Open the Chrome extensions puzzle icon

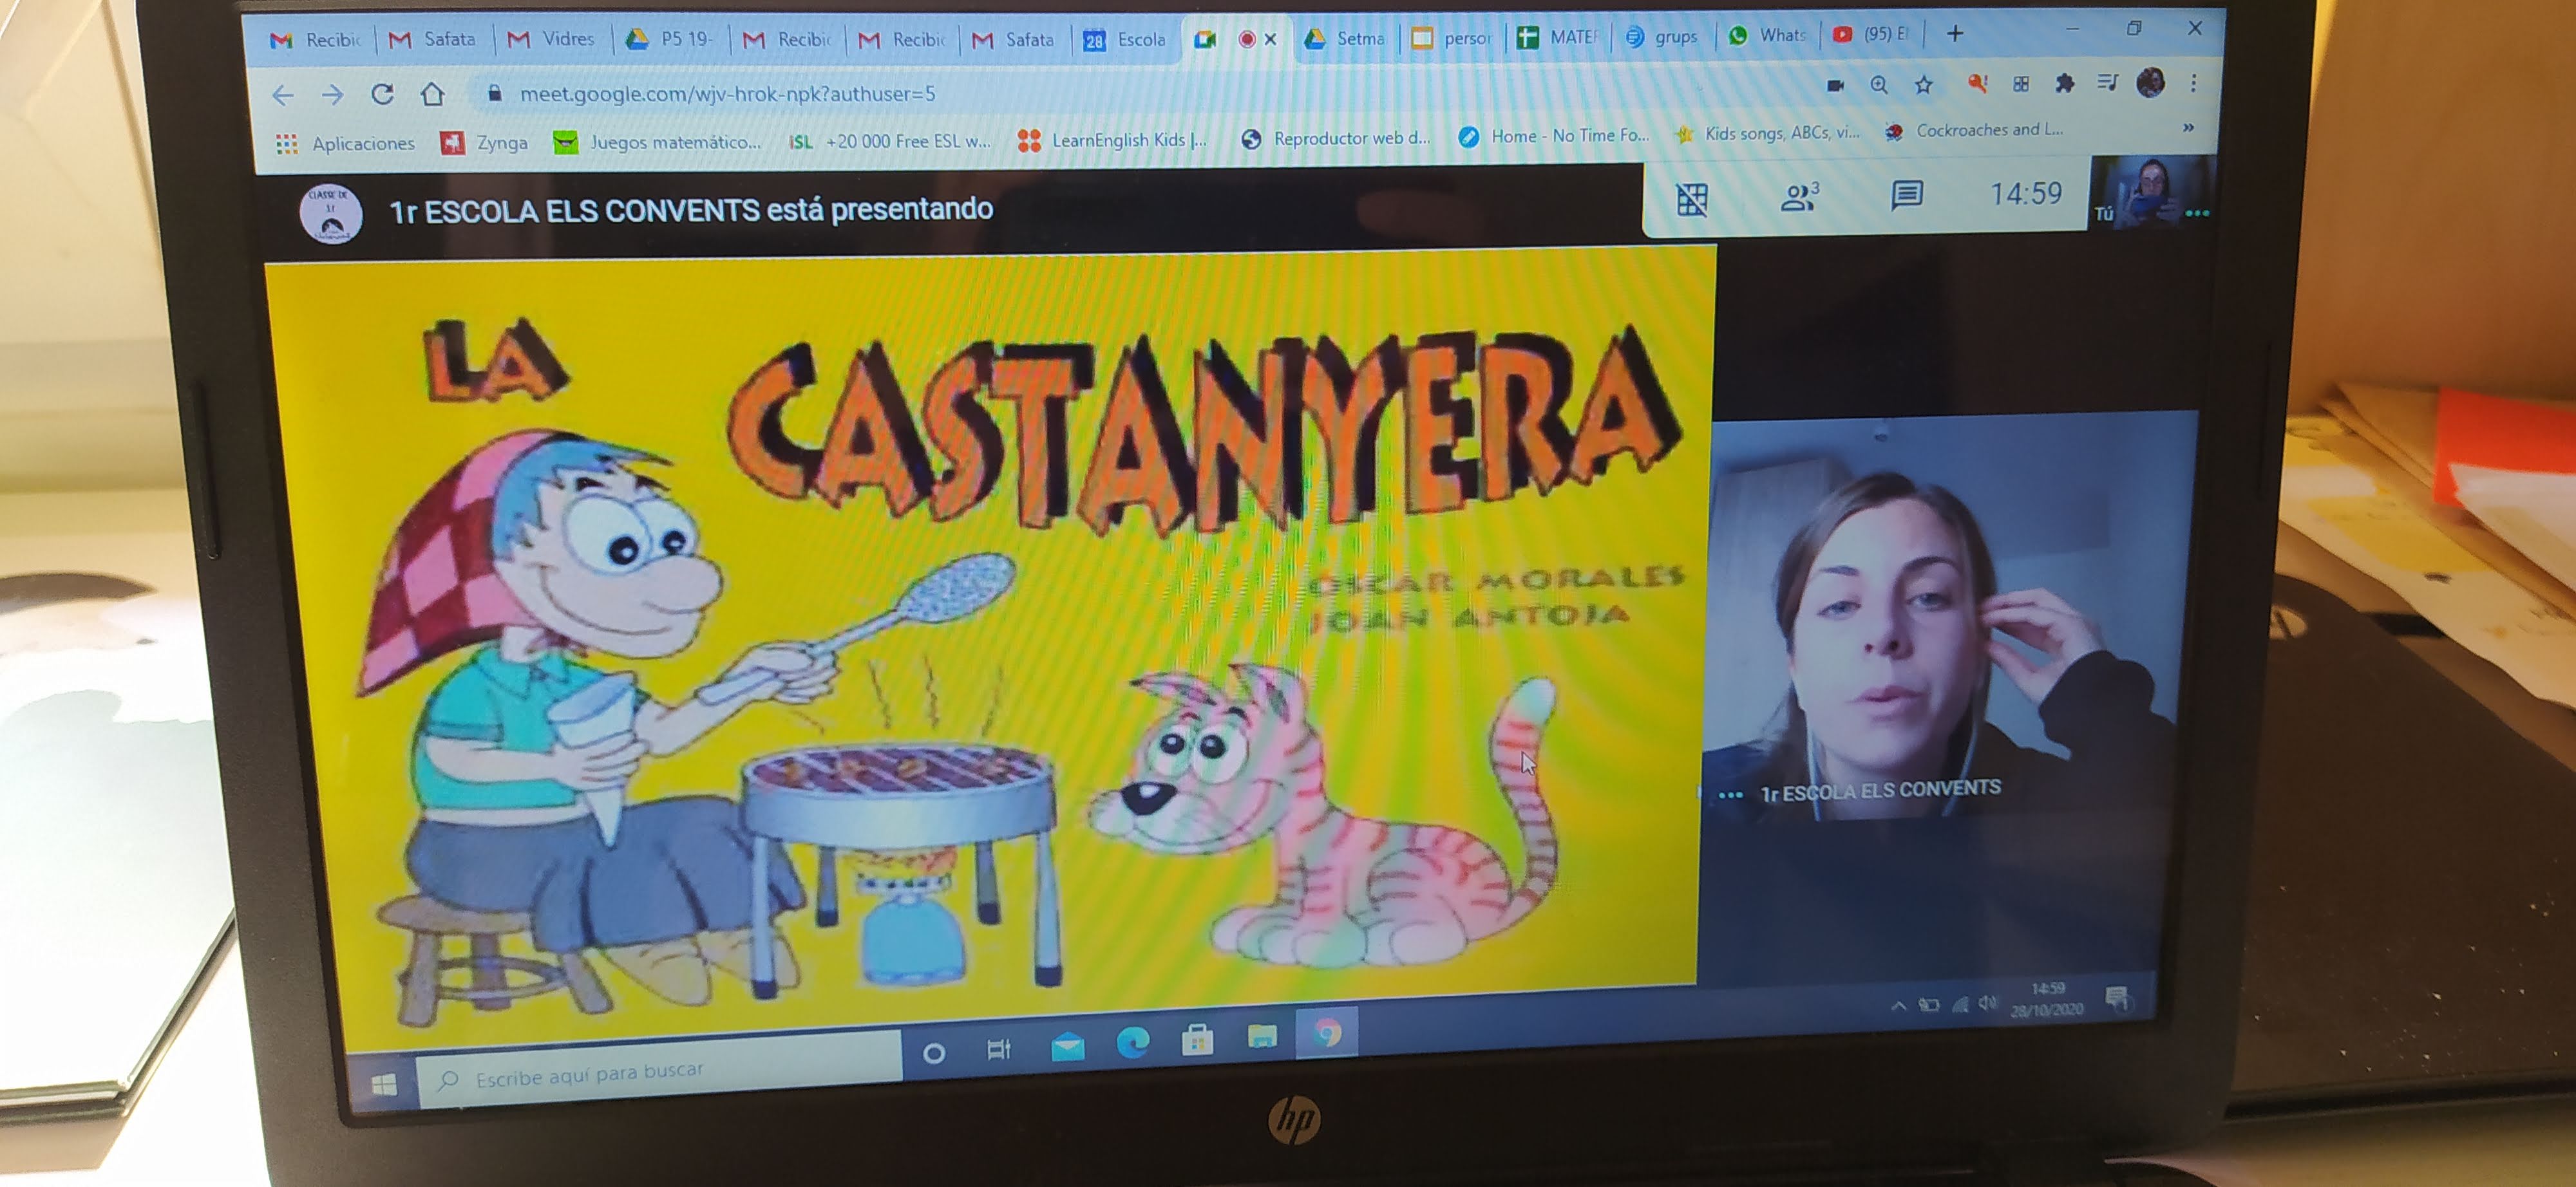[2064, 84]
